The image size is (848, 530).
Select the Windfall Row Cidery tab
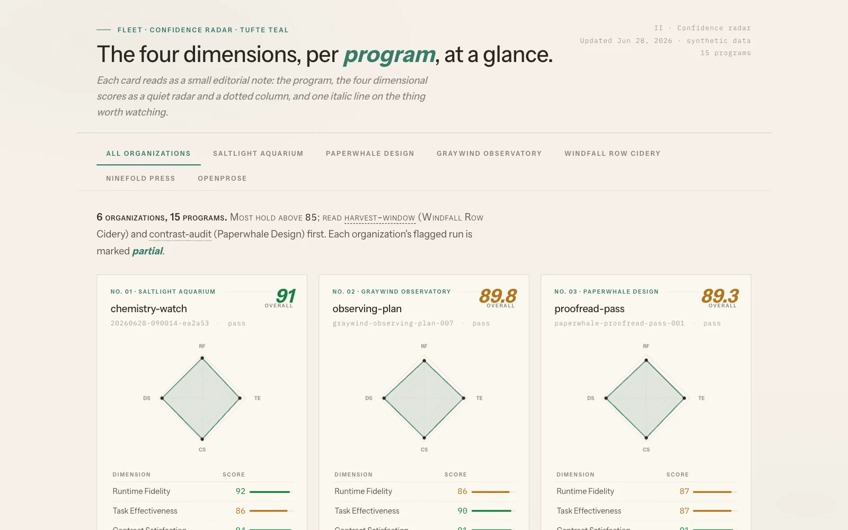coord(612,154)
